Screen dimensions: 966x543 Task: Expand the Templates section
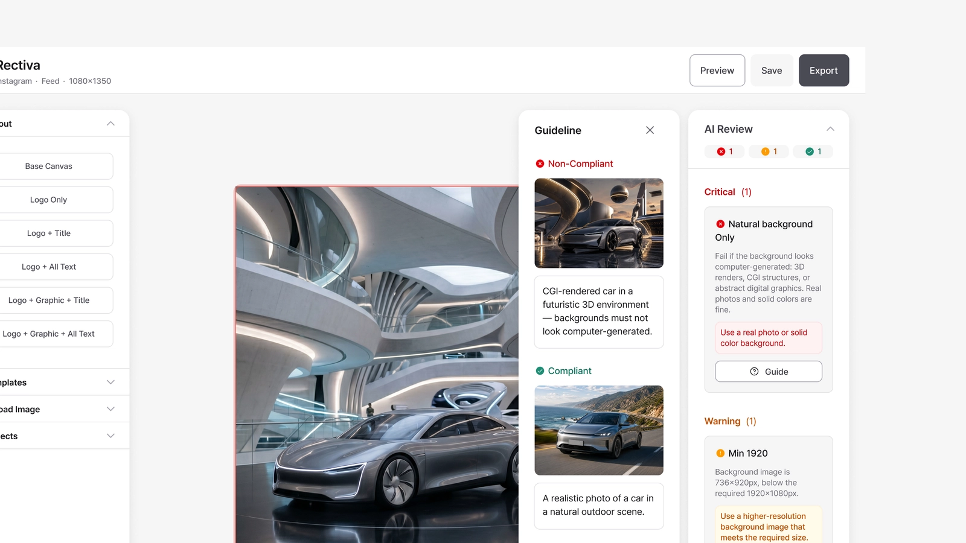tap(110, 382)
